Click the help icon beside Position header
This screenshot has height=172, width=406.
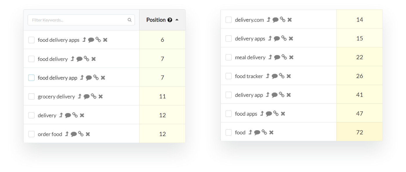[170, 20]
